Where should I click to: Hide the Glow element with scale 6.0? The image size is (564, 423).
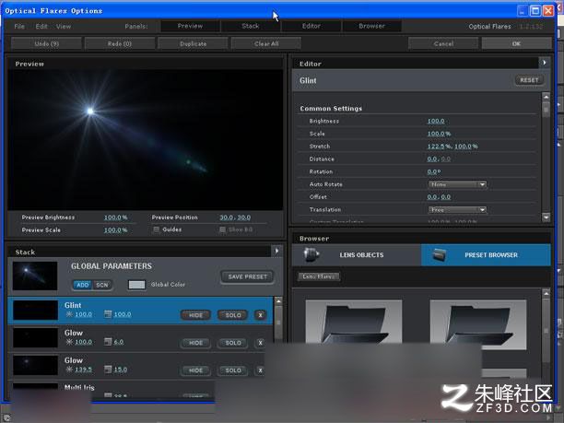point(195,343)
